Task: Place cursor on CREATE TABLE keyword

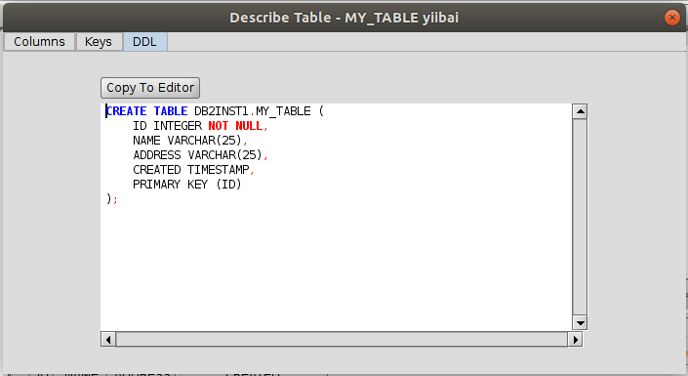Action: coord(147,111)
